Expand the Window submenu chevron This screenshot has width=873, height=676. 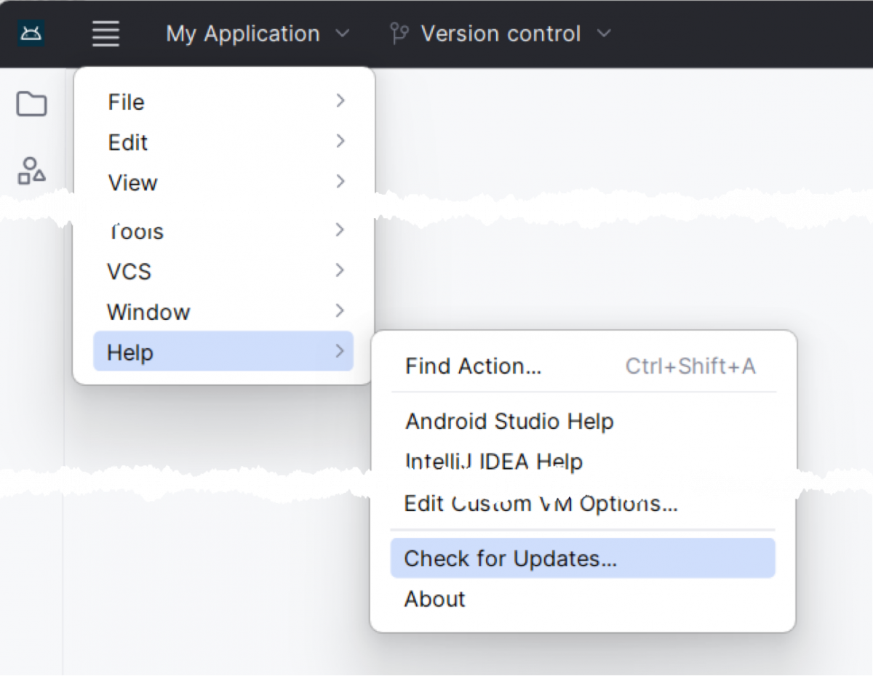(340, 311)
